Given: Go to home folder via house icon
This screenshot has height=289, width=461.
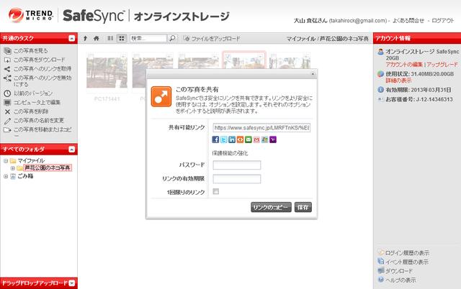Looking at the screenshot, I should [96, 38].
